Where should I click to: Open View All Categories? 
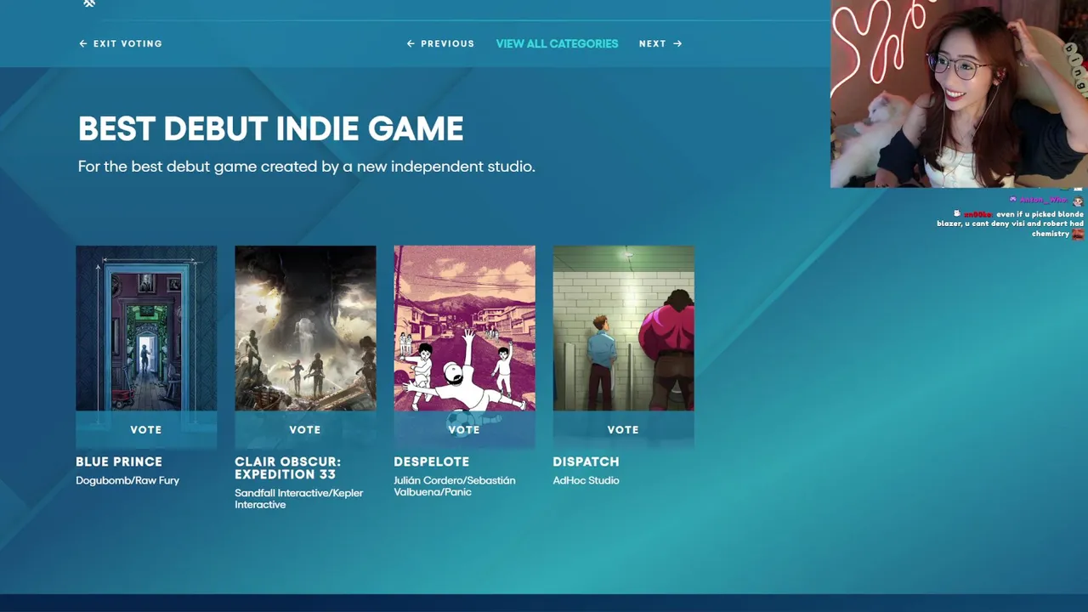557,43
